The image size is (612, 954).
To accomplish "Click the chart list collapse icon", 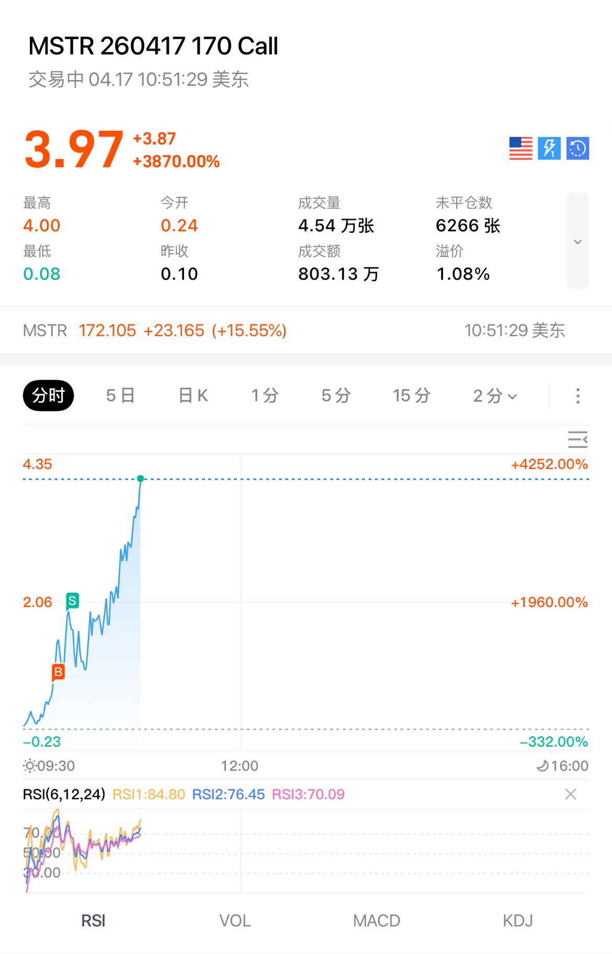I will (577, 440).
